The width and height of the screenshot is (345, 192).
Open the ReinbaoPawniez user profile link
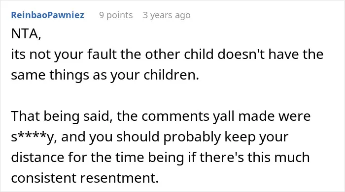(47, 15)
